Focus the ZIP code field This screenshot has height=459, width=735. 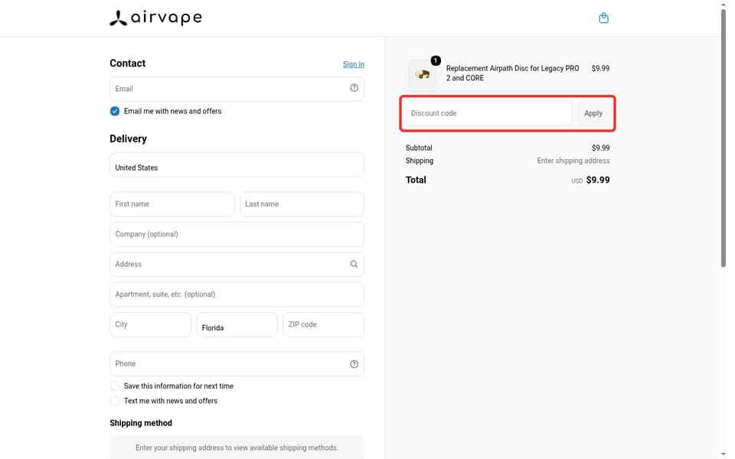point(323,324)
